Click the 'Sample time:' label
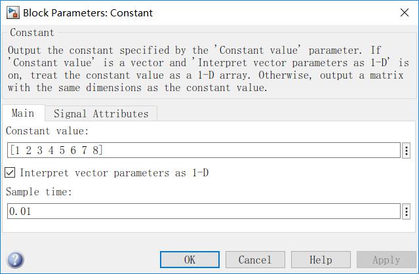419x274 pixels. tap(38, 193)
